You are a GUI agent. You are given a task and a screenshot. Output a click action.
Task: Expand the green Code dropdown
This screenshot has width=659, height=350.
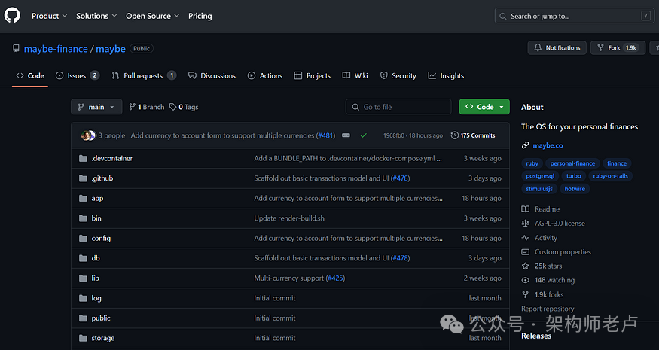[484, 107]
